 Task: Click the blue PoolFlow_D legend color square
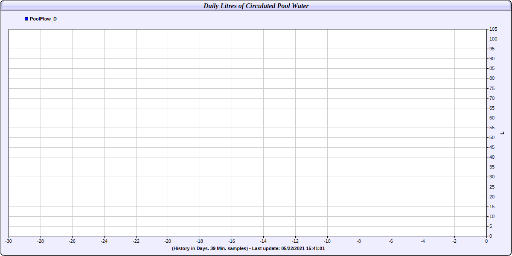(x=26, y=19)
